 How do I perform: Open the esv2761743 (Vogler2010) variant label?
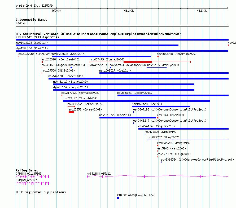pos(156,126)
